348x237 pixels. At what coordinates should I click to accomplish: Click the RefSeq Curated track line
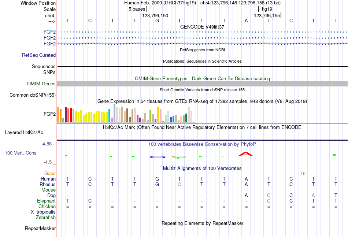(202, 55)
